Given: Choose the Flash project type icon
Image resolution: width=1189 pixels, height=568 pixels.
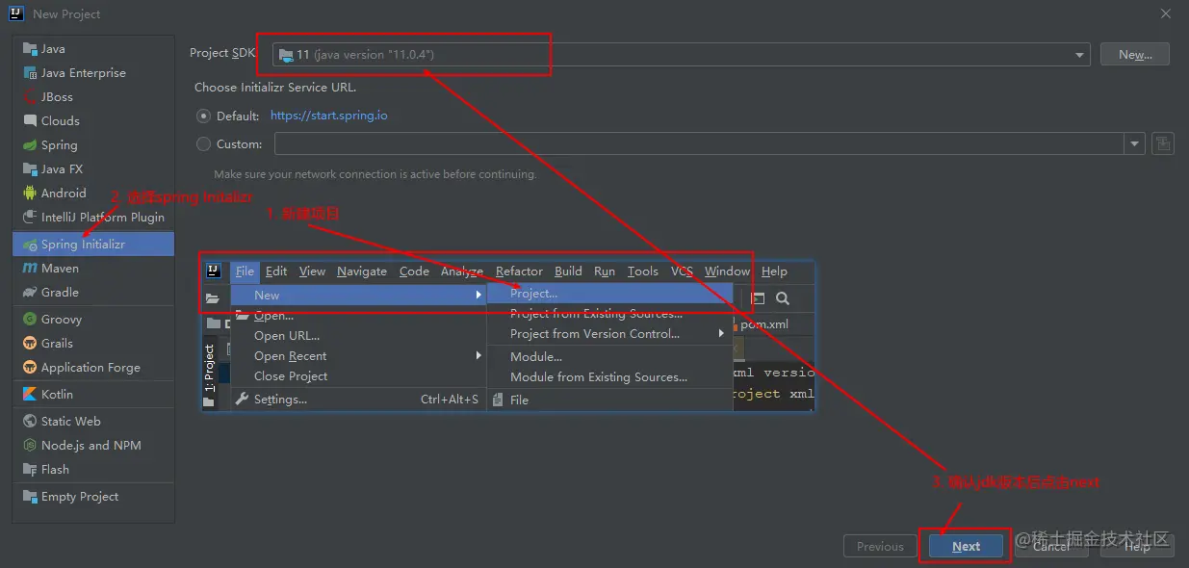Looking at the screenshot, I should coord(30,470).
